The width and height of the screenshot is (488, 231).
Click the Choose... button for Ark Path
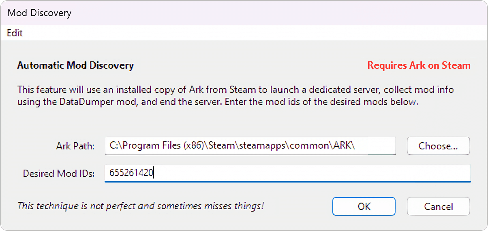[x=438, y=146]
